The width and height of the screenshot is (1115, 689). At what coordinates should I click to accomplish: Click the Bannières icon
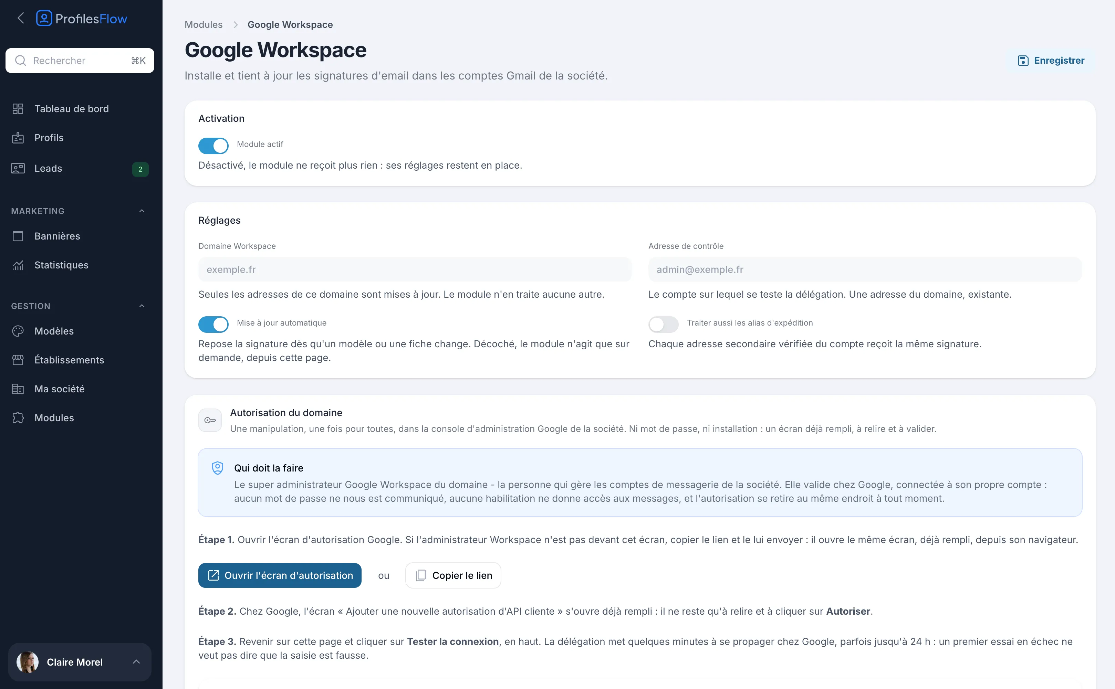(x=18, y=236)
